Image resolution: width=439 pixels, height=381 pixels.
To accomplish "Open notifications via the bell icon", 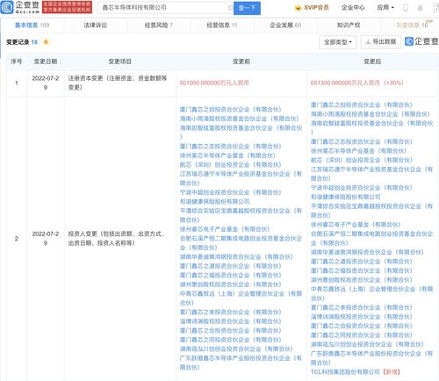I will 420,8.
